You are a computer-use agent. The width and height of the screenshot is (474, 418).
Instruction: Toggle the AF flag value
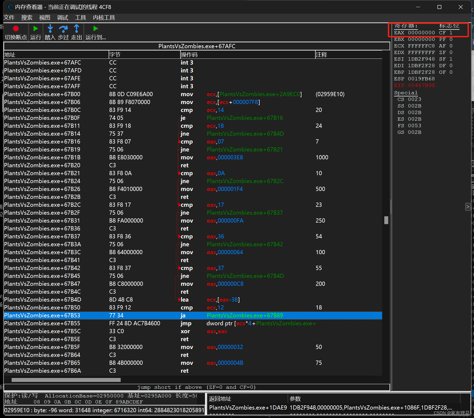(x=451, y=46)
